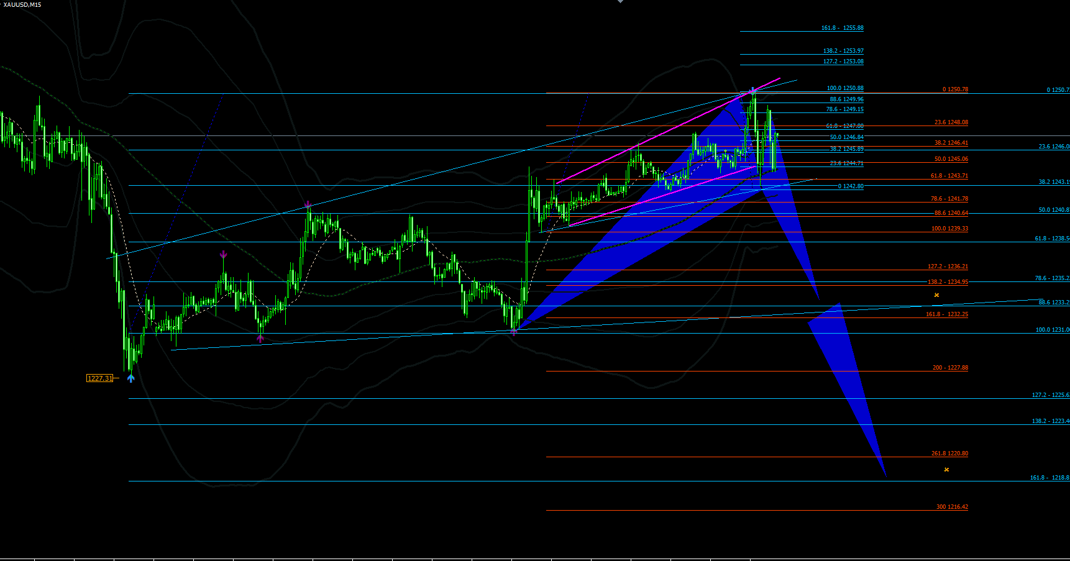Click the orange 138.2 - 1234.95 label
Viewport: 1070px width, 561px height.
point(948,282)
